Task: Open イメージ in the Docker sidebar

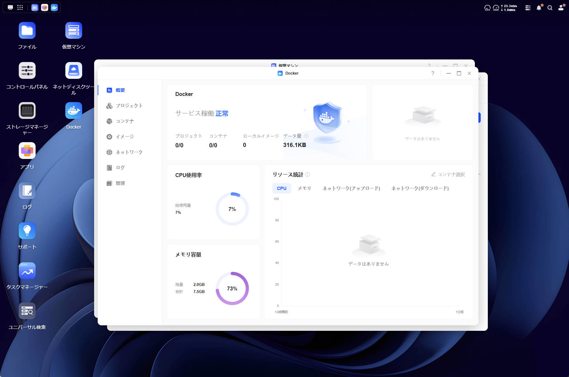Action: click(x=130, y=137)
